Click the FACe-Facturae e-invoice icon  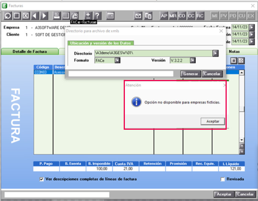[75, 16]
